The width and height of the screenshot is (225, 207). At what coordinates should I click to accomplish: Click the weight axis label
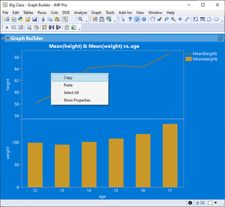[8, 153]
